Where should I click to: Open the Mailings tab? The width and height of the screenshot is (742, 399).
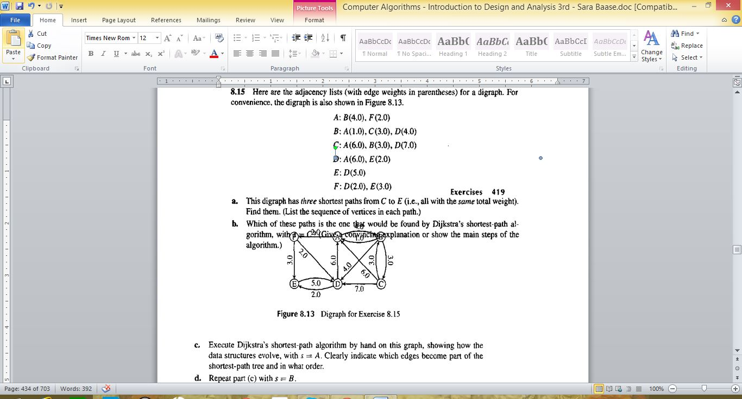(209, 20)
